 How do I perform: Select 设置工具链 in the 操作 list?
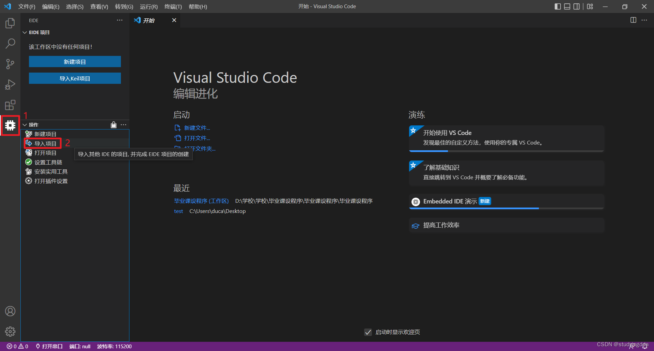[x=75, y=162]
